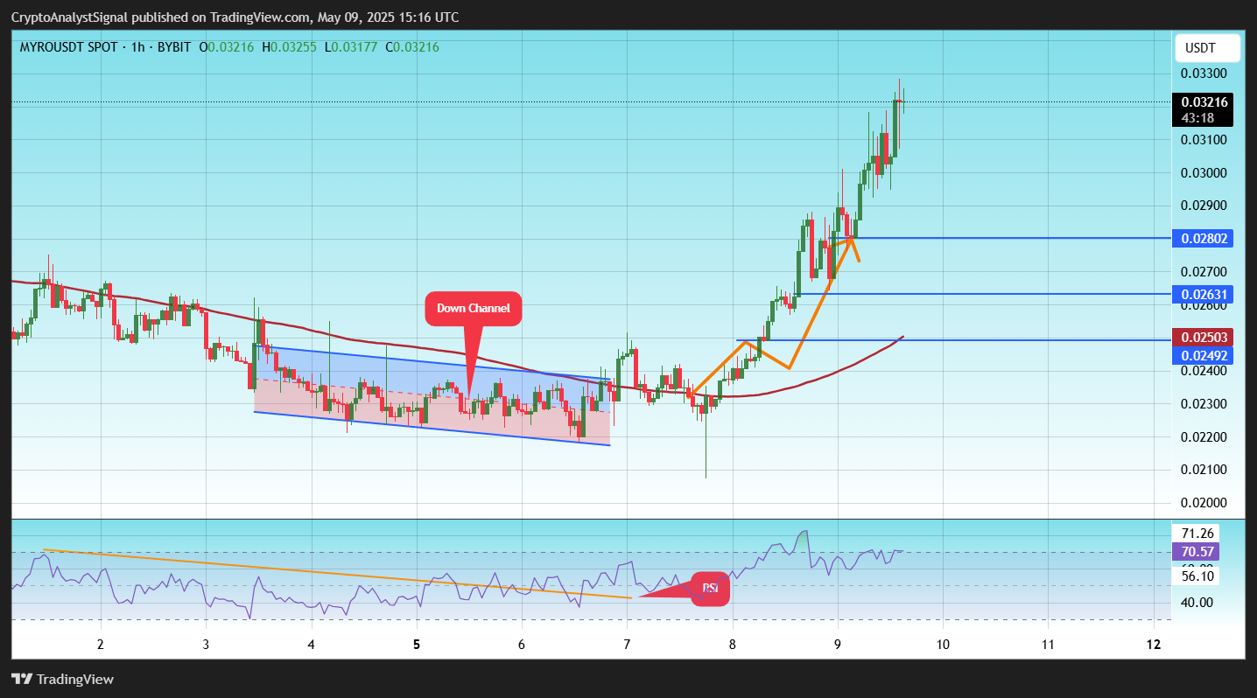Click the MYROUSDT SPOT symbol title

[x=68, y=46]
